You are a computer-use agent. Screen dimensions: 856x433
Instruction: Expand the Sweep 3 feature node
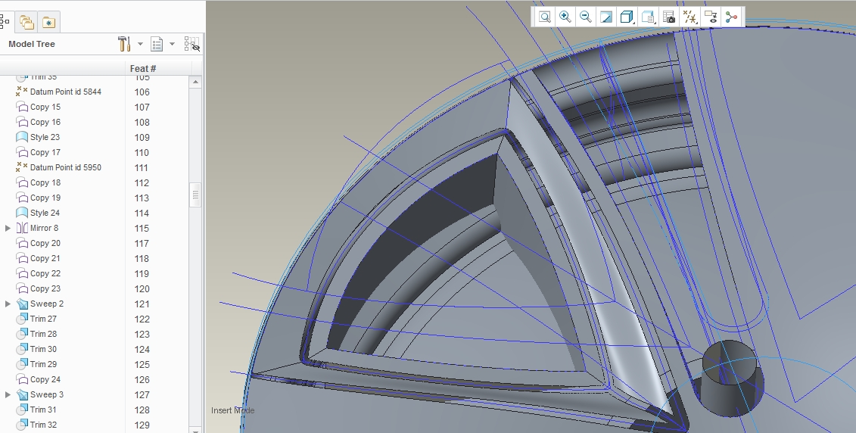click(8, 394)
